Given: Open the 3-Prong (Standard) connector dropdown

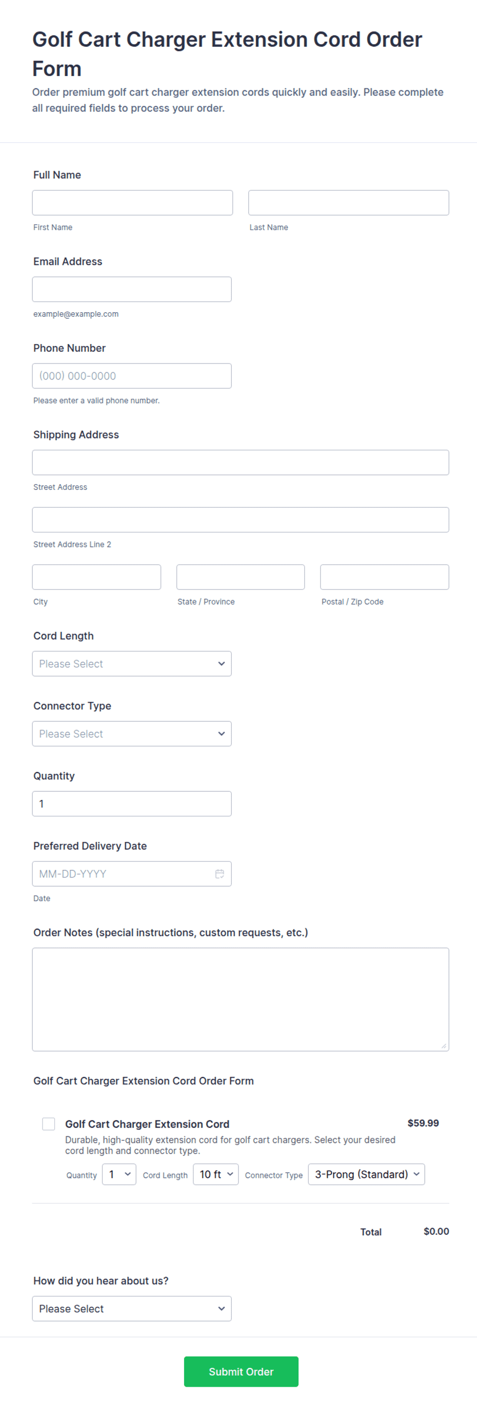Looking at the screenshot, I should tap(366, 1175).
